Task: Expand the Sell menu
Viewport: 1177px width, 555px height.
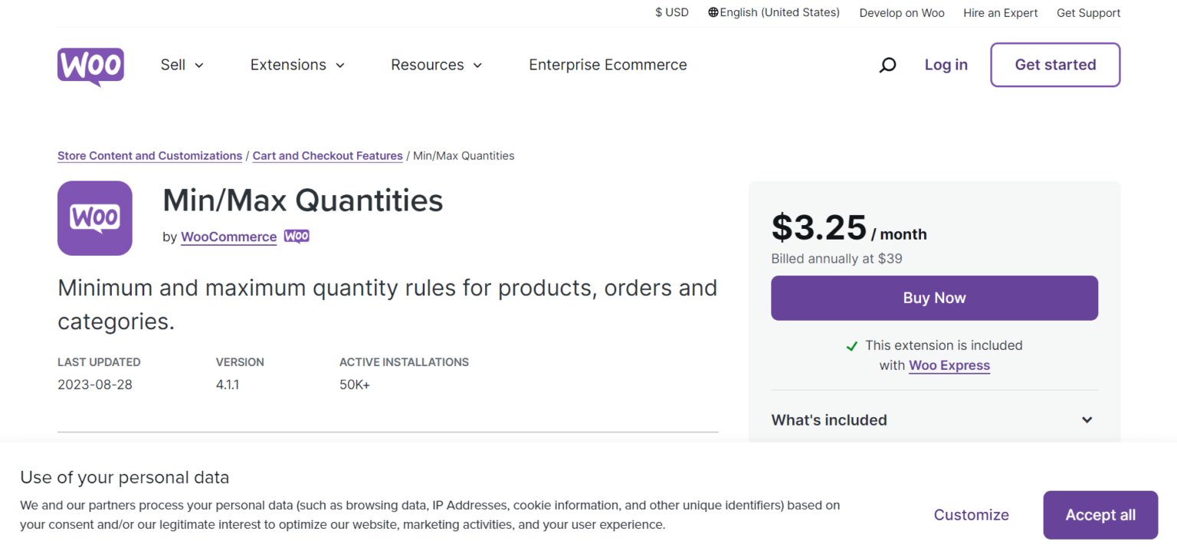Action: click(181, 64)
